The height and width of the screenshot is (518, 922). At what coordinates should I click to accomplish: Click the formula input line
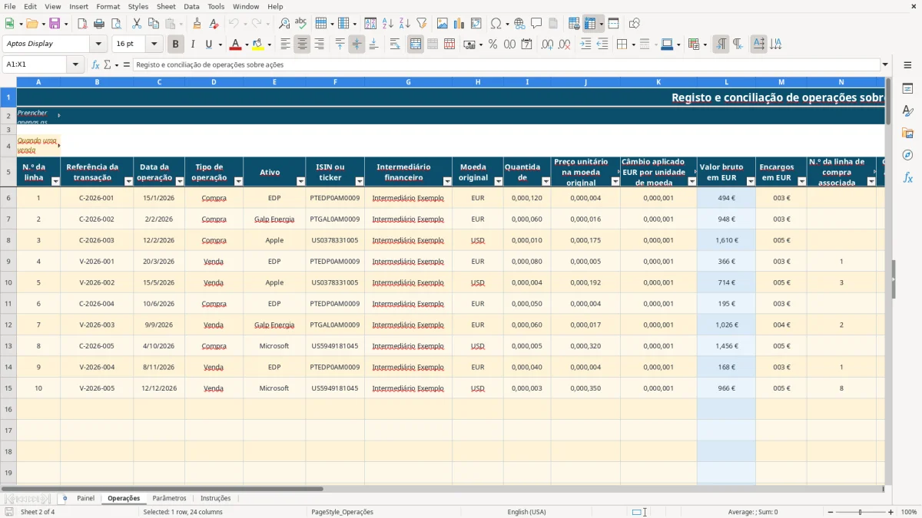506,64
